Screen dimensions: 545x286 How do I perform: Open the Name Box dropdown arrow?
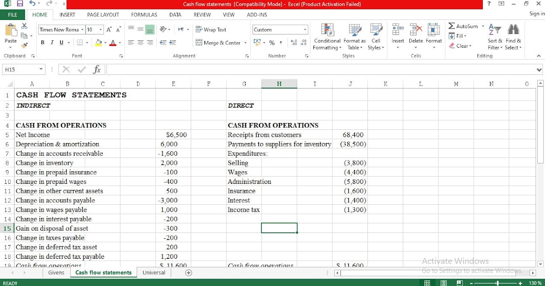[41, 69]
